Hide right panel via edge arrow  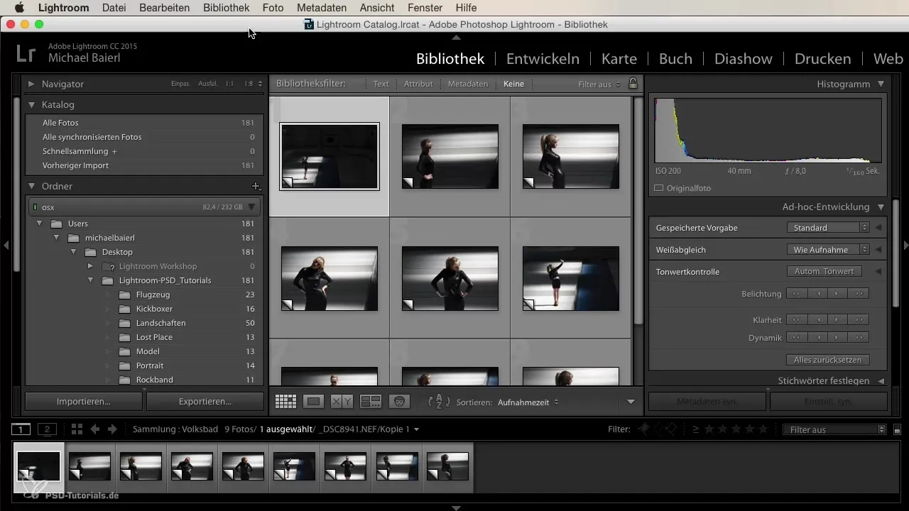[905, 246]
